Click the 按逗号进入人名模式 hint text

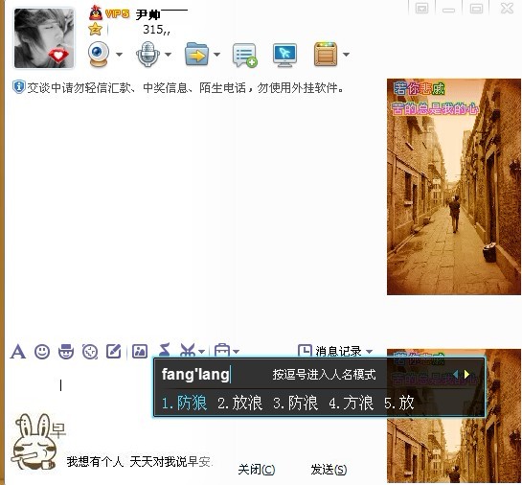pyautogui.click(x=324, y=375)
